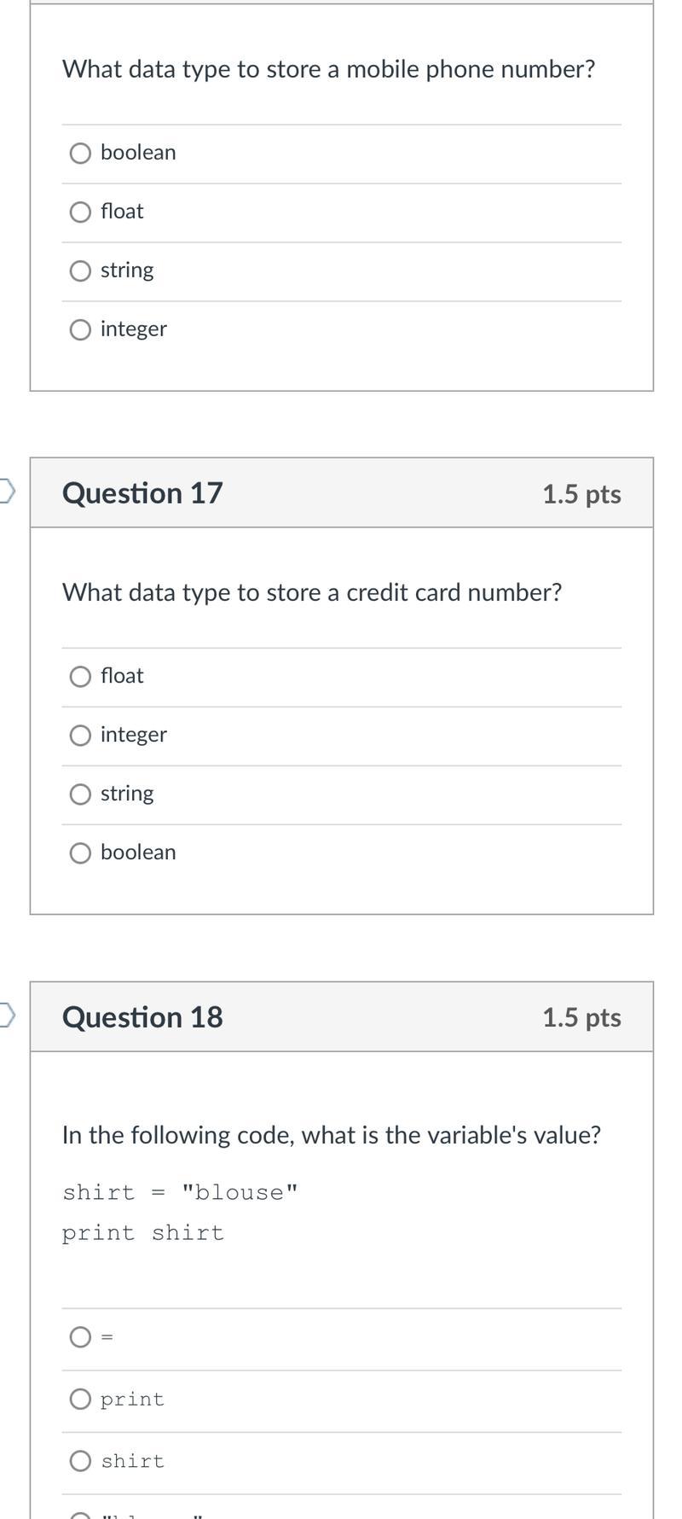Click the Question 18 heading
This screenshot has height=1519, width=682.
142,1017
